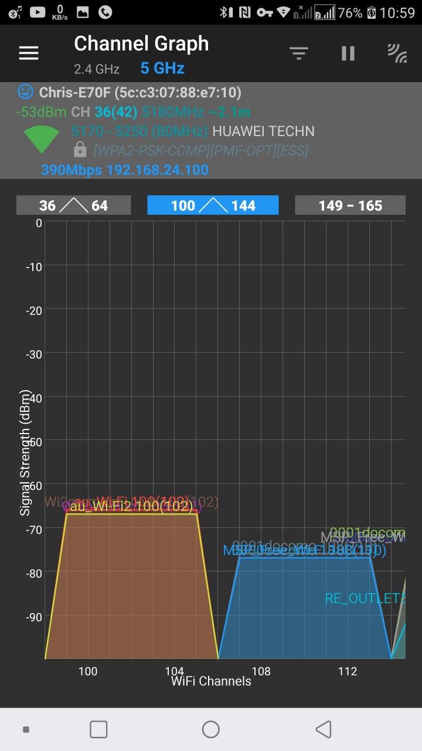
Task: Open the filter options icon
Action: [x=299, y=53]
